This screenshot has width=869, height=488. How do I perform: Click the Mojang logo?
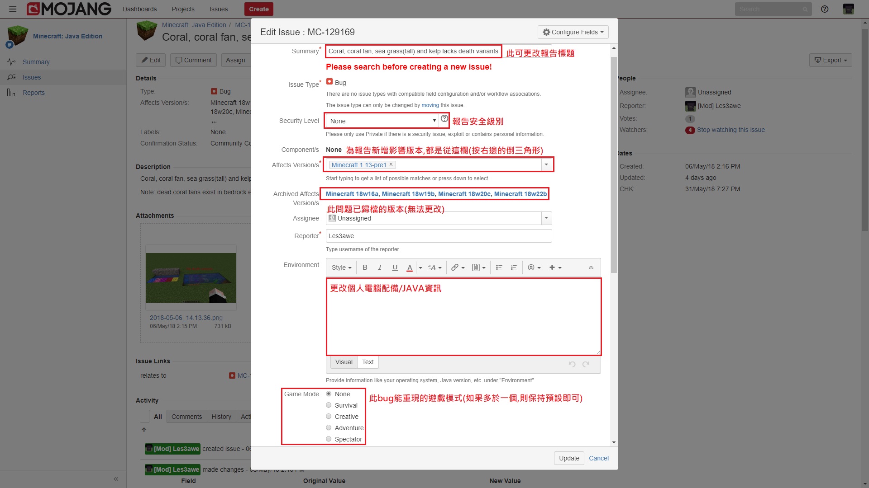pyautogui.click(x=69, y=9)
